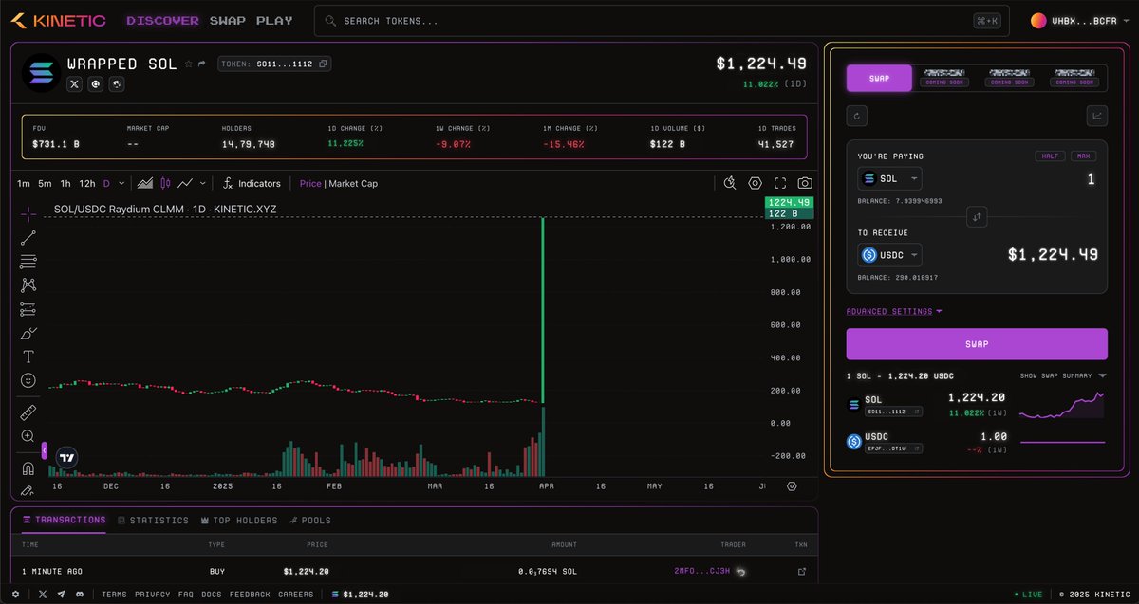Click the TradingView logo badge
The height and width of the screenshot is (604, 1139).
point(66,457)
